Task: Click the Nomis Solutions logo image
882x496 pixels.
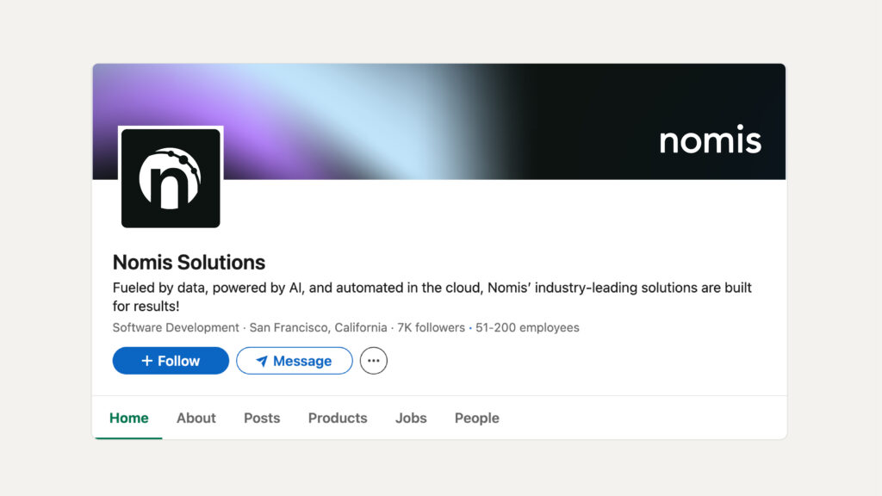Action: pyautogui.click(x=171, y=177)
